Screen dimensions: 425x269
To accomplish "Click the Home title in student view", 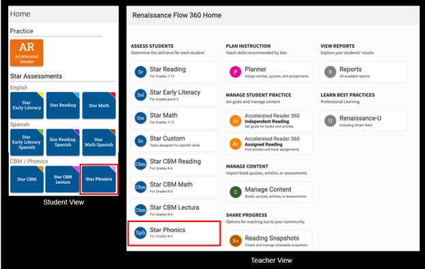I will pos(20,14).
